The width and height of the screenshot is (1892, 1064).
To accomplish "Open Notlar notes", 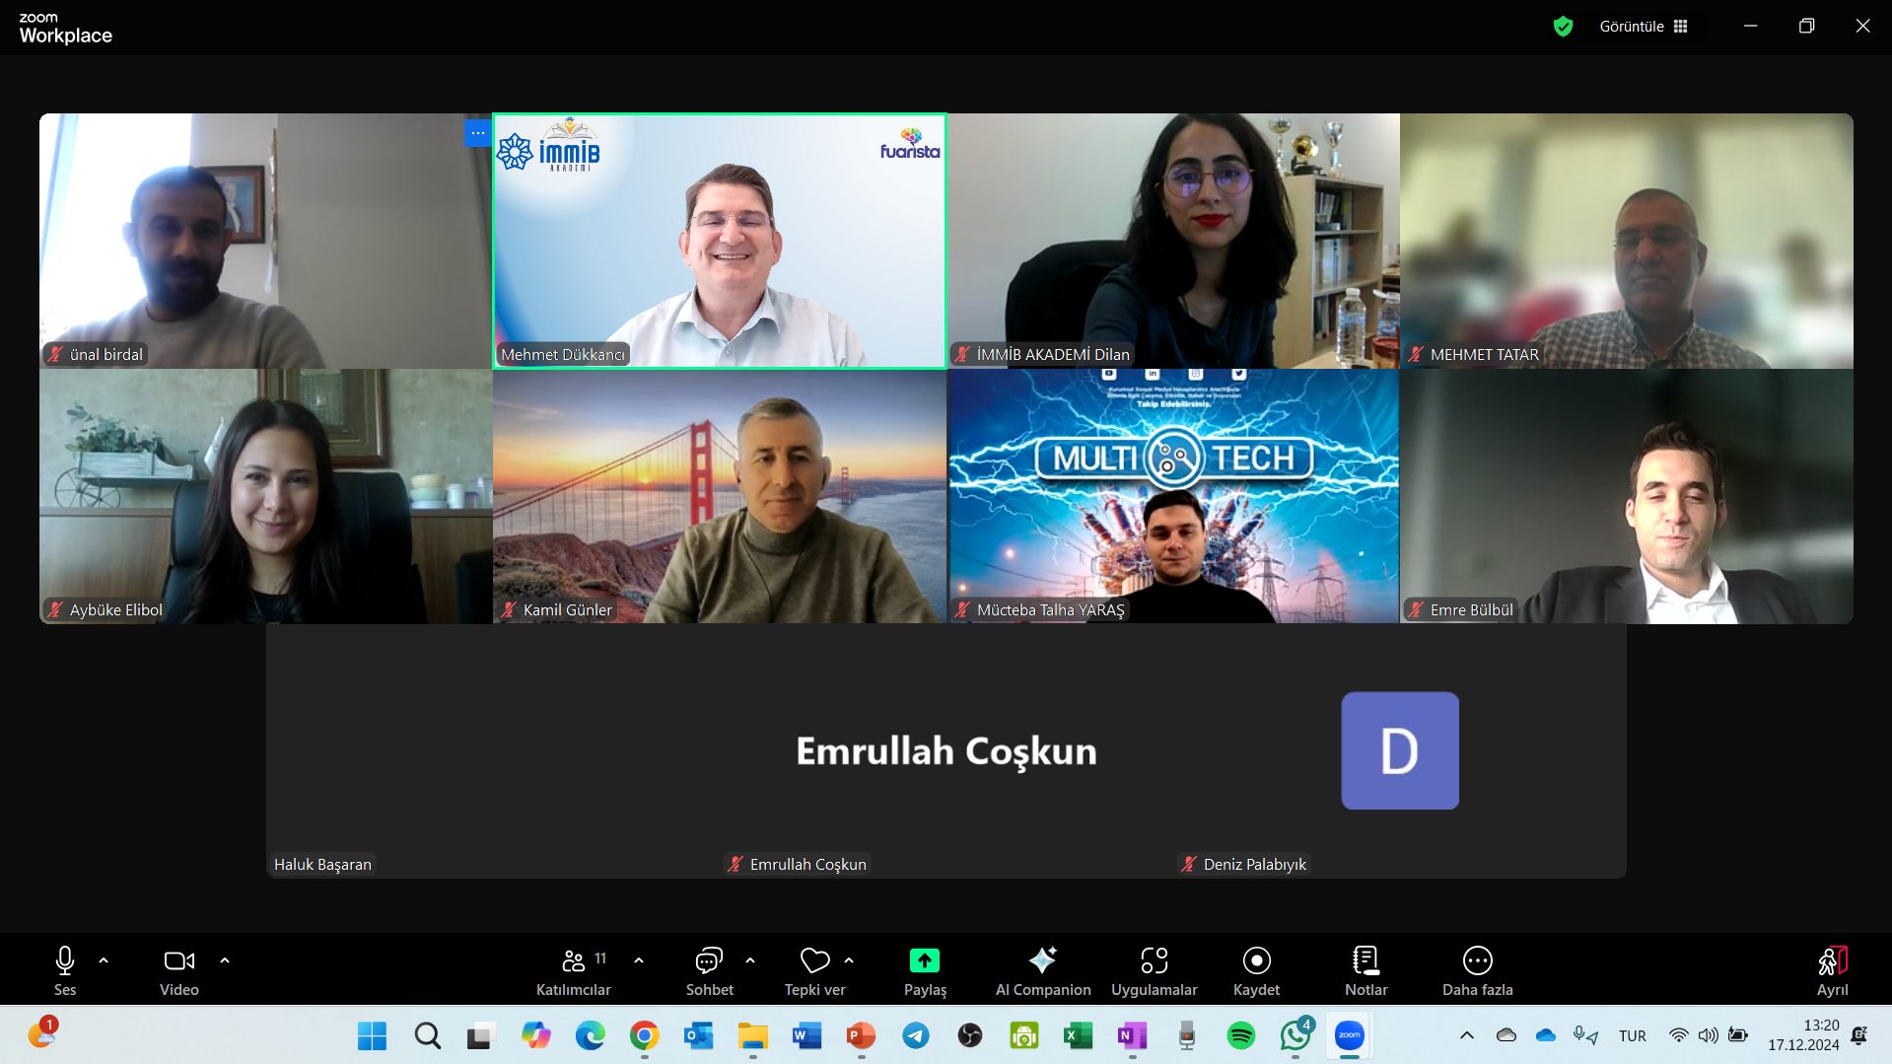I will click(1366, 971).
